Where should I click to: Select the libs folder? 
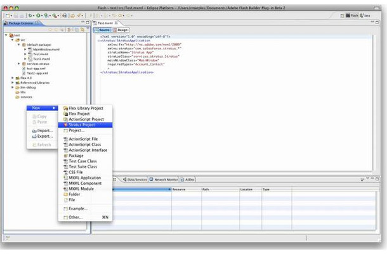tap(21, 92)
